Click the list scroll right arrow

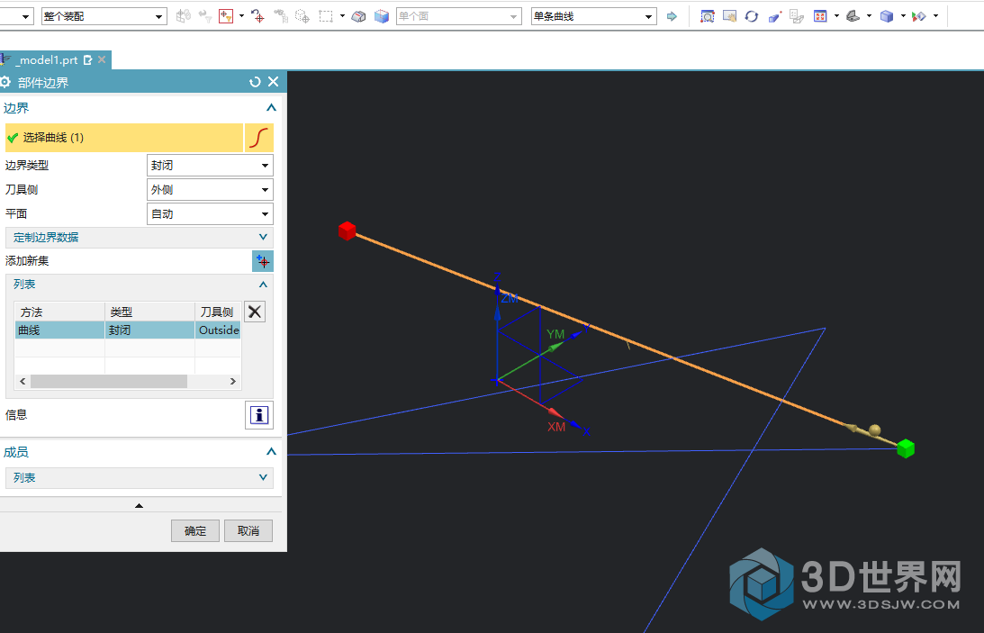click(x=233, y=382)
